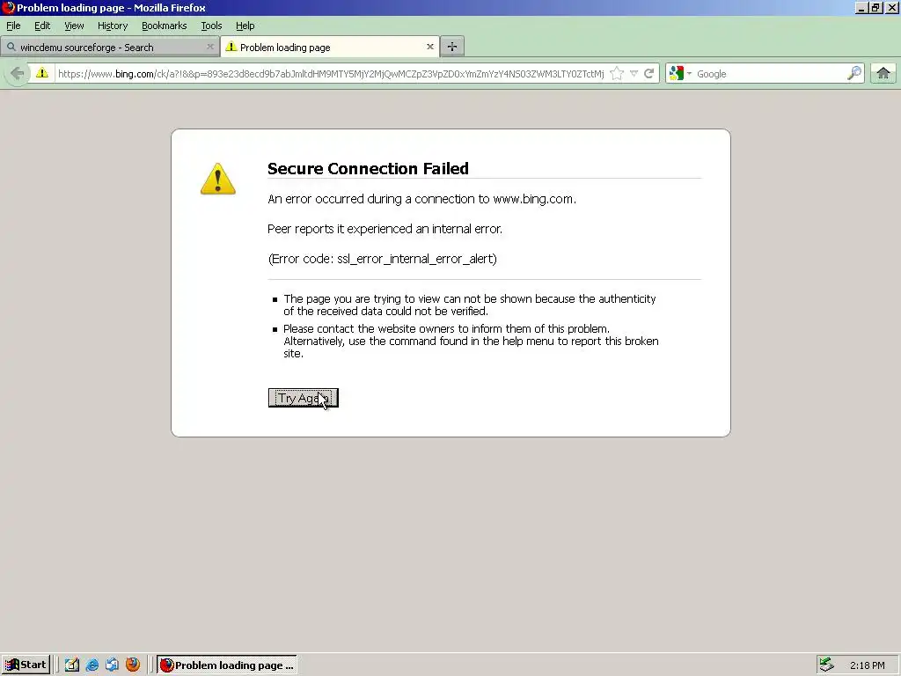Close the Firefox window
901x676 pixels.
[892, 7]
